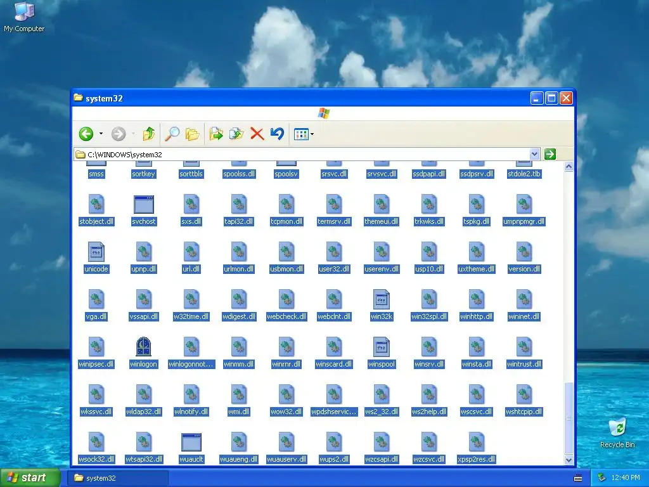Click the umpnpmgr.dll file name
This screenshot has width=649, height=487.
point(524,221)
